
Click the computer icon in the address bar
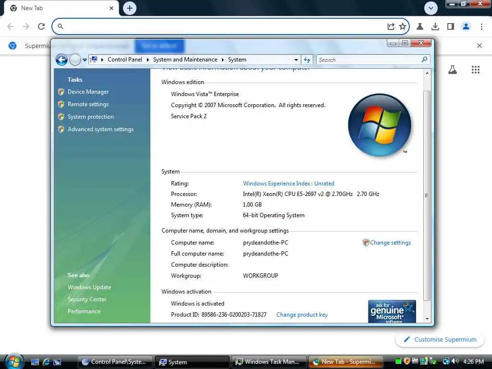(94, 59)
